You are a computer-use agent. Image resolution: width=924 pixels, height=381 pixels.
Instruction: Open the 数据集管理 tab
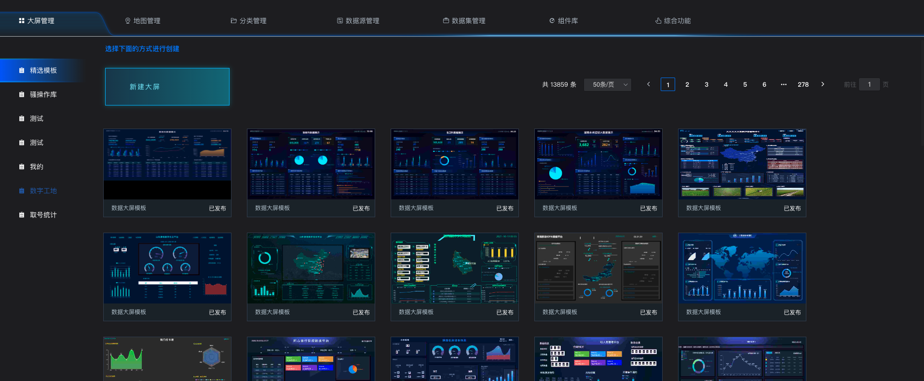pyautogui.click(x=464, y=21)
